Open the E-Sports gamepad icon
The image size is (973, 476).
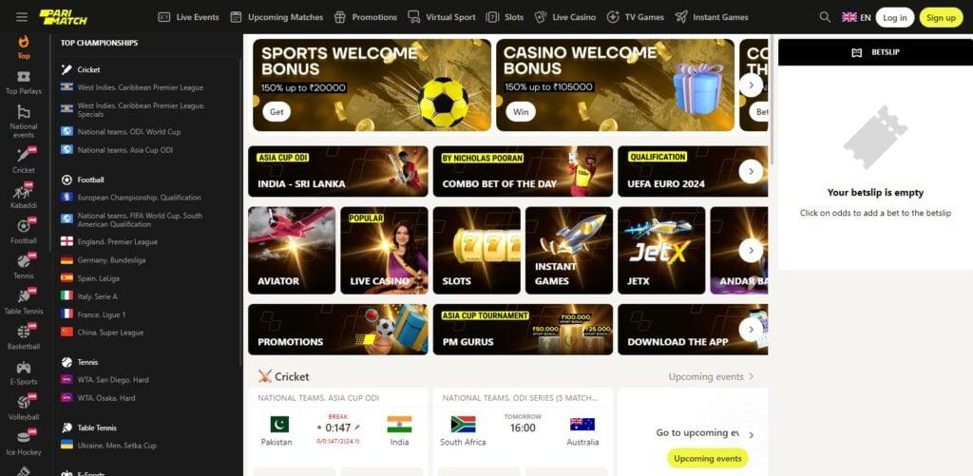pyautogui.click(x=24, y=368)
